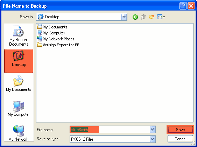
Task: Select My Computer in places sidebar
Action: [19, 108]
